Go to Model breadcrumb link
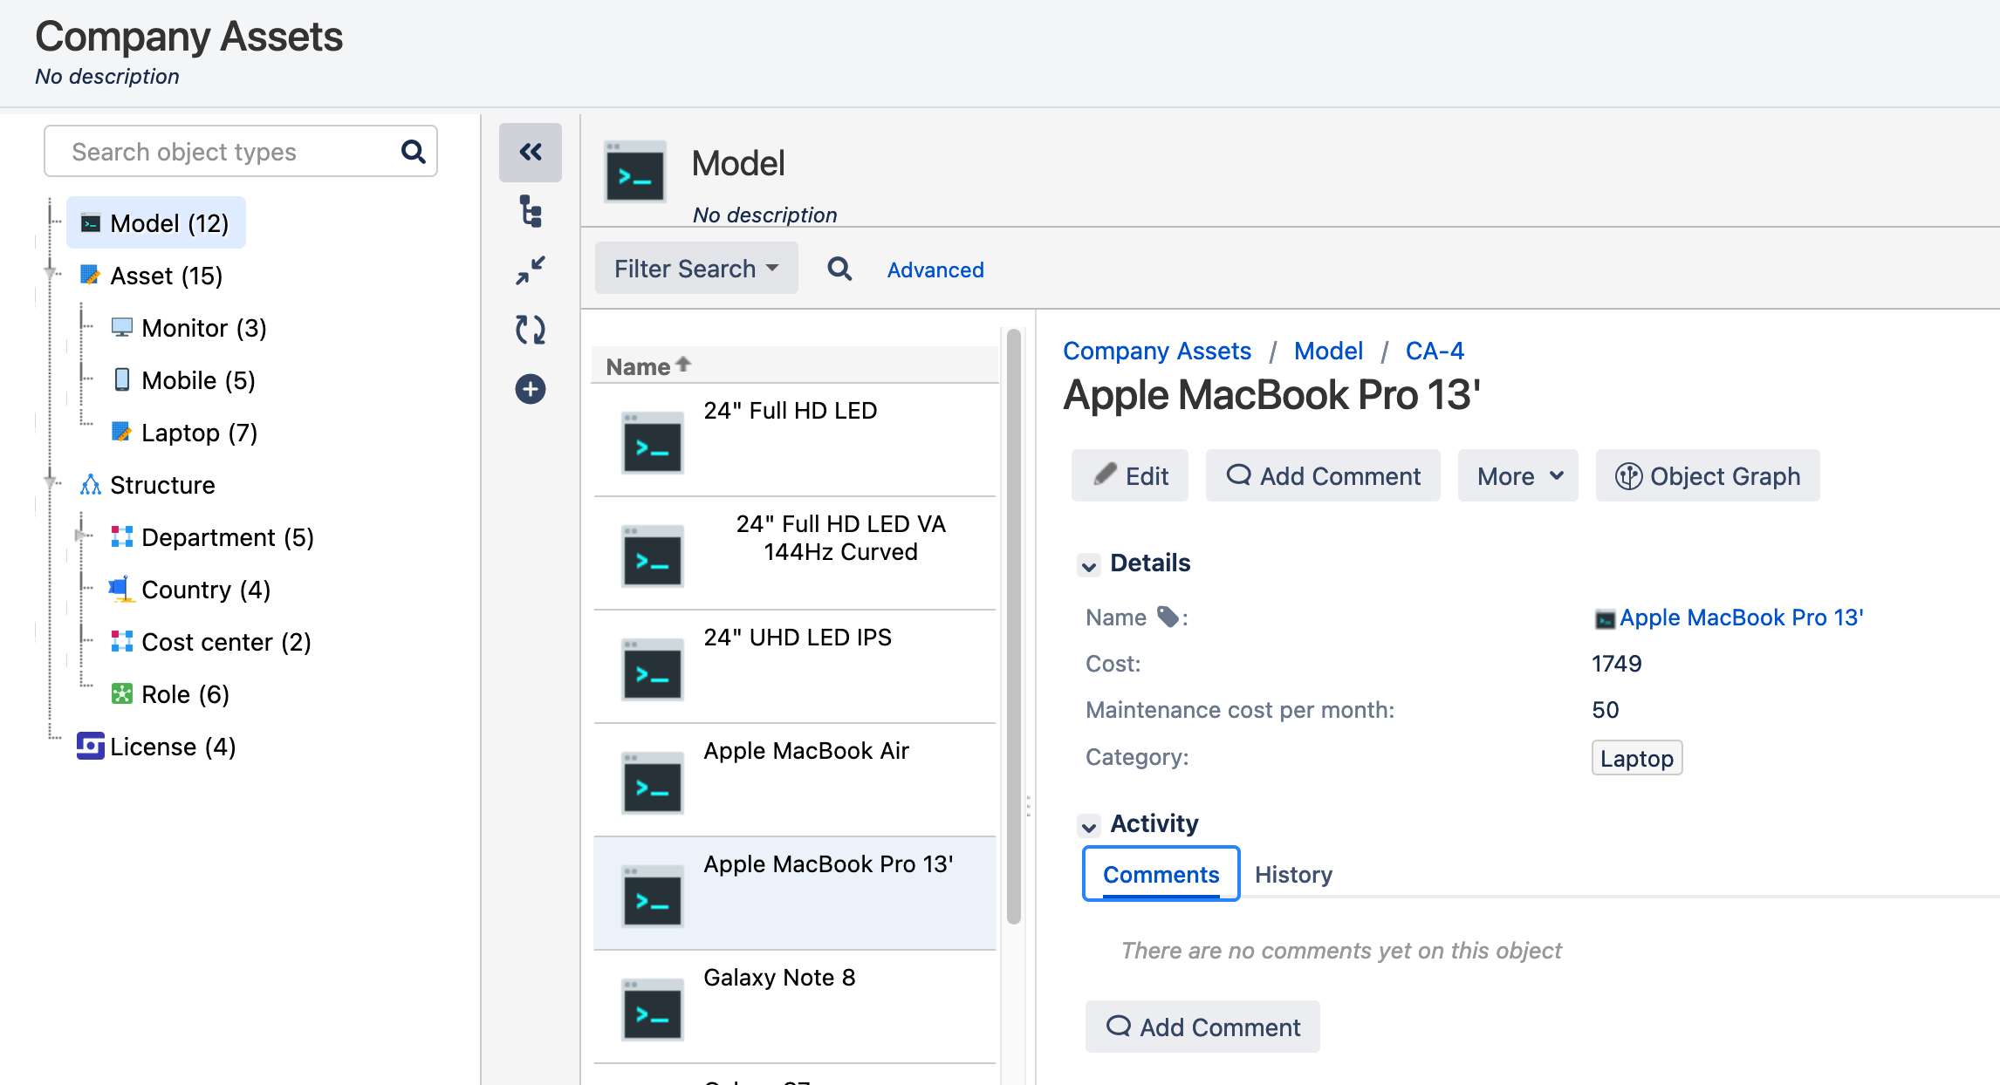Screen dimensions: 2000x1085 coord(1328,351)
